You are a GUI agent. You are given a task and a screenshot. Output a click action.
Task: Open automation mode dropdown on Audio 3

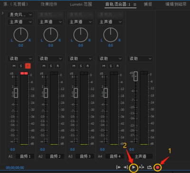[80, 59]
